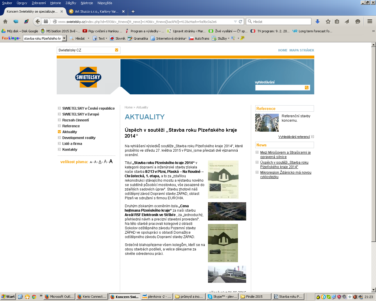
Task: Close the Art Stucco tab
Action: click(x=123, y=11)
